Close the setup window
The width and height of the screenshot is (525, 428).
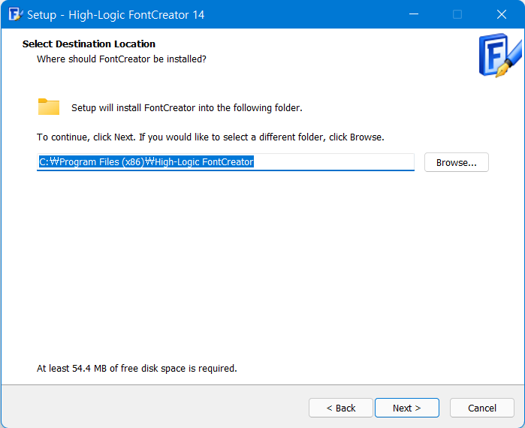[x=501, y=14]
